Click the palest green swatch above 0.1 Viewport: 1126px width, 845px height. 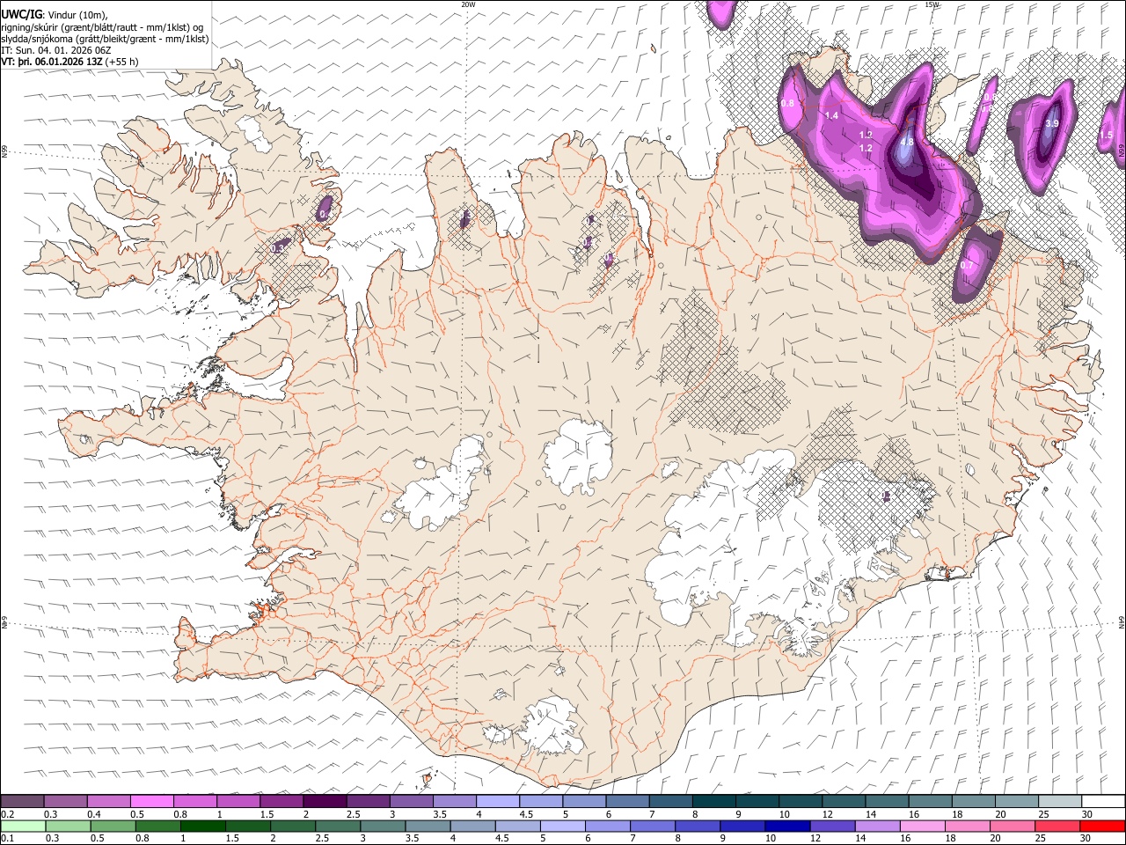point(22,826)
